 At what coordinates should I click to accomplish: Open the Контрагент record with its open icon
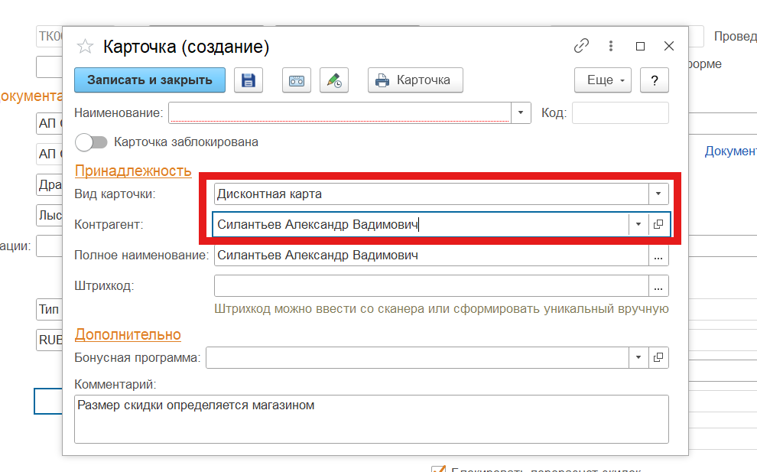pyautogui.click(x=658, y=224)
